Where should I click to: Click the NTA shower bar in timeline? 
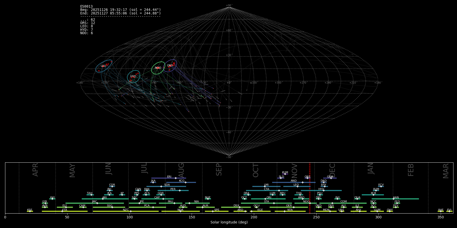coord(290,211)
